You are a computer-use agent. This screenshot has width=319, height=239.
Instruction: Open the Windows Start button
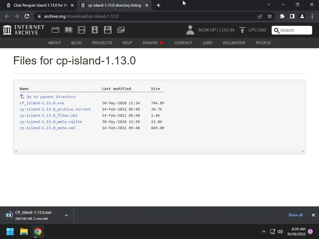10,232
